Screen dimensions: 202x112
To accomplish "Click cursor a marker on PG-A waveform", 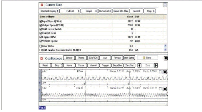I will coord(84,84).
